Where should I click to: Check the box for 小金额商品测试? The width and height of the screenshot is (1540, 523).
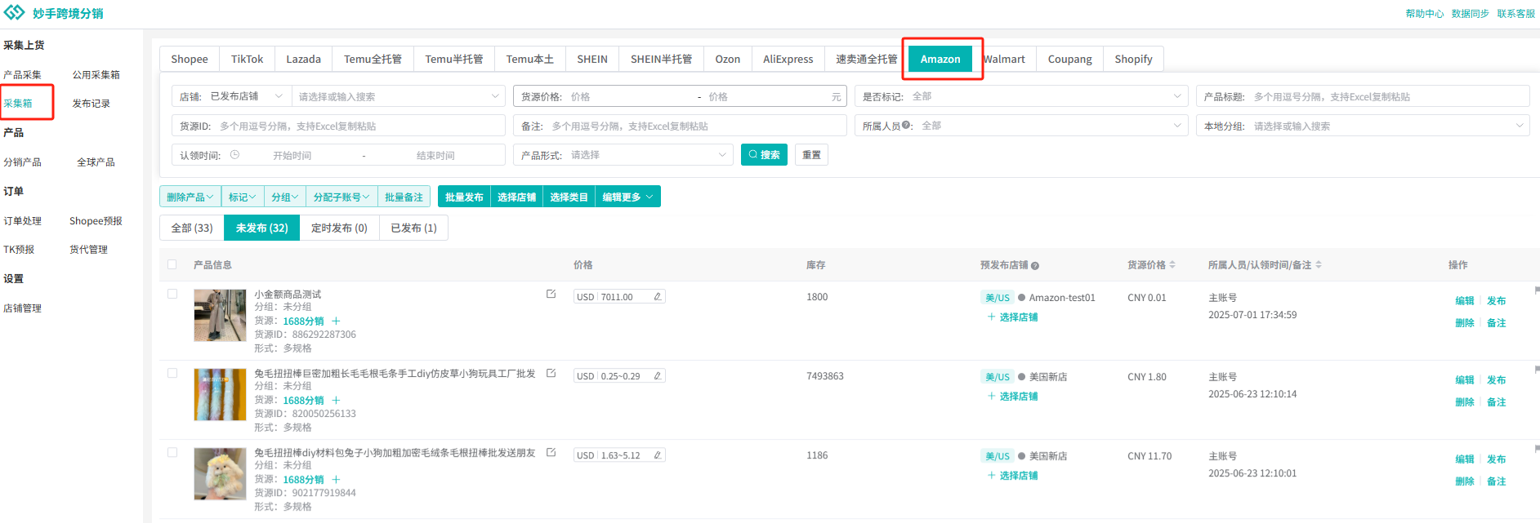pos(172,294)
